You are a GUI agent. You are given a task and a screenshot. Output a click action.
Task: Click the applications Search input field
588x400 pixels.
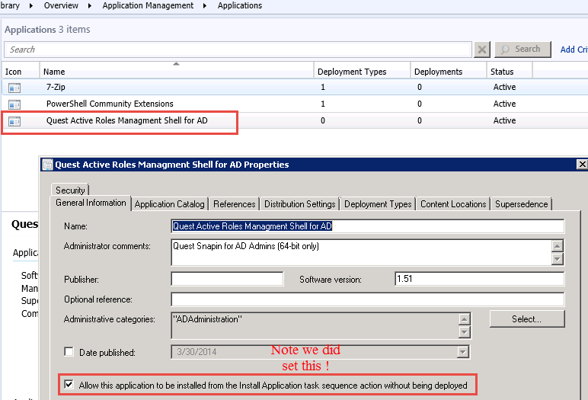click(238, 50)
